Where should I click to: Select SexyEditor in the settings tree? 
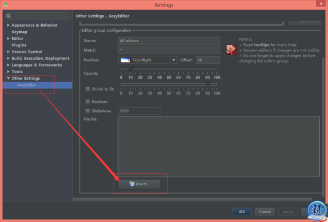[x=26, y=85]
